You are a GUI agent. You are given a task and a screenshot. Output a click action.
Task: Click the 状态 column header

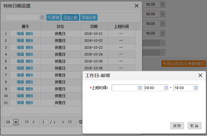pyautogui.click(x=60, y=27)
